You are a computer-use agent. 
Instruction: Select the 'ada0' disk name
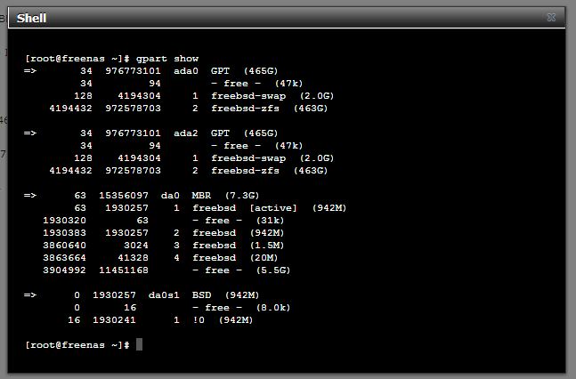186,70
